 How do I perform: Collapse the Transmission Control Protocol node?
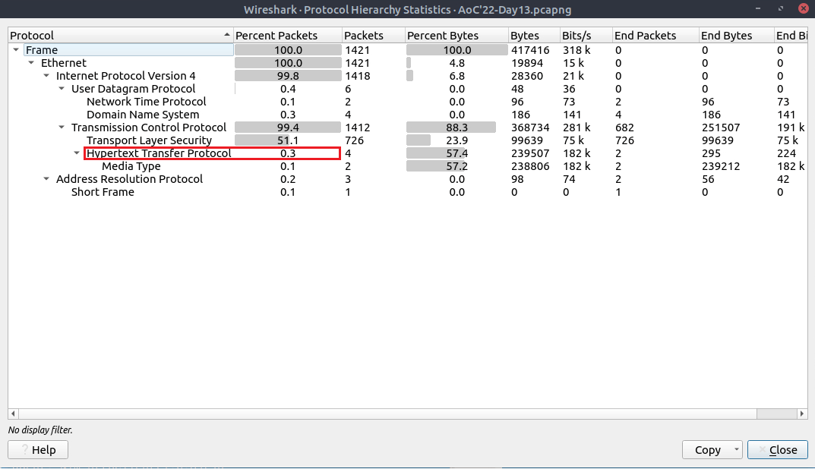pos(62,127)
